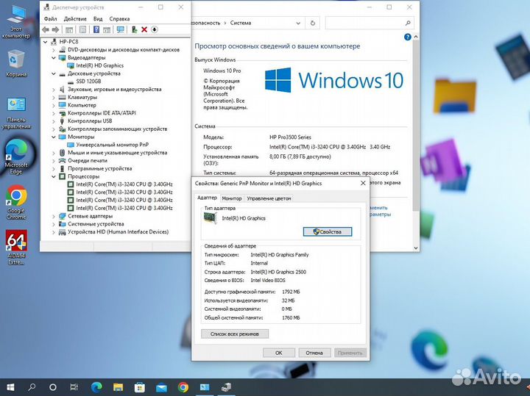Screen dimensions: 530x396
Task: Open the Корзина recycle bin icon
Action: tap(16, 63)
